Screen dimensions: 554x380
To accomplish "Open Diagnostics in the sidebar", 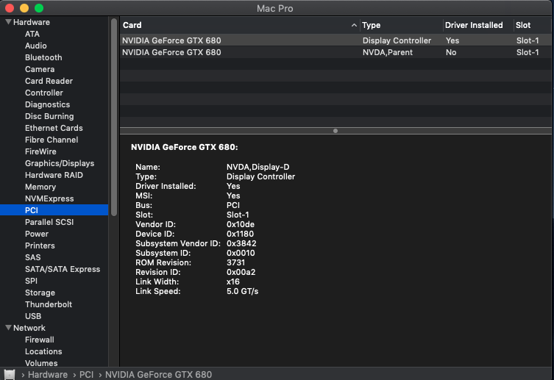I will coord(47,104).
